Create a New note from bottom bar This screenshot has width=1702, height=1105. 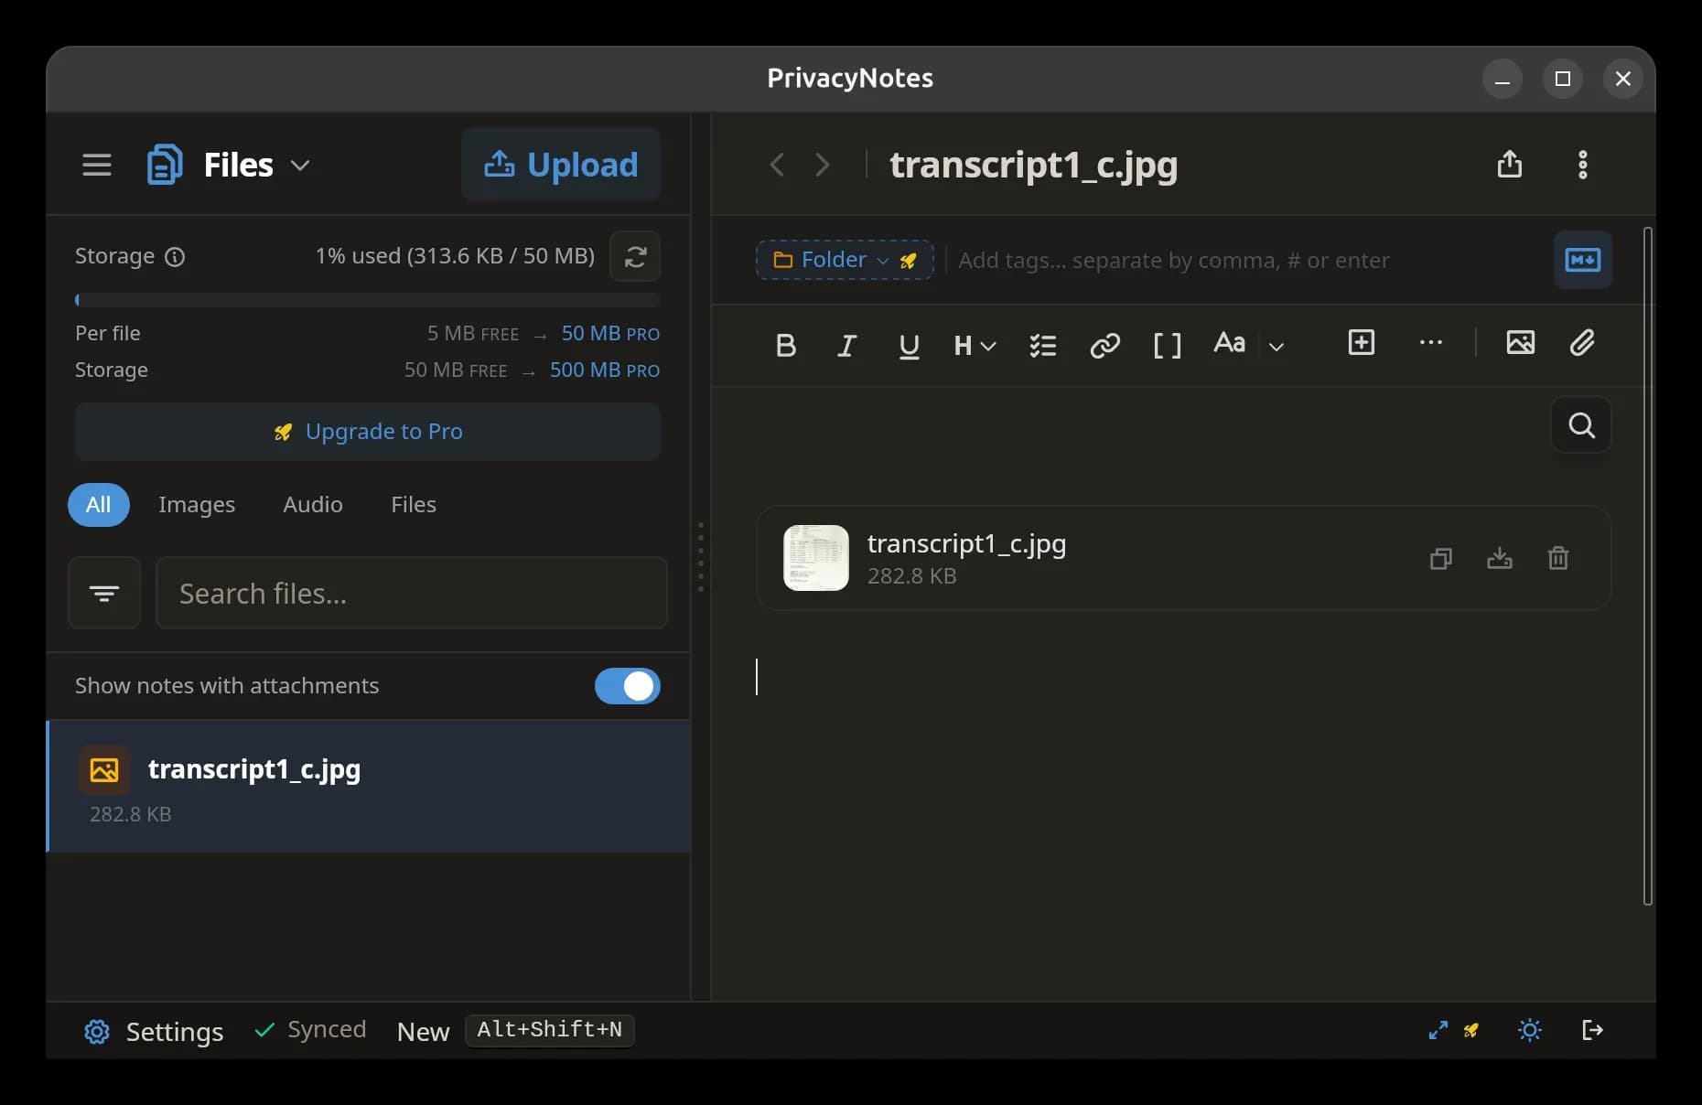pyautogui.click(x=423, y=1031)
